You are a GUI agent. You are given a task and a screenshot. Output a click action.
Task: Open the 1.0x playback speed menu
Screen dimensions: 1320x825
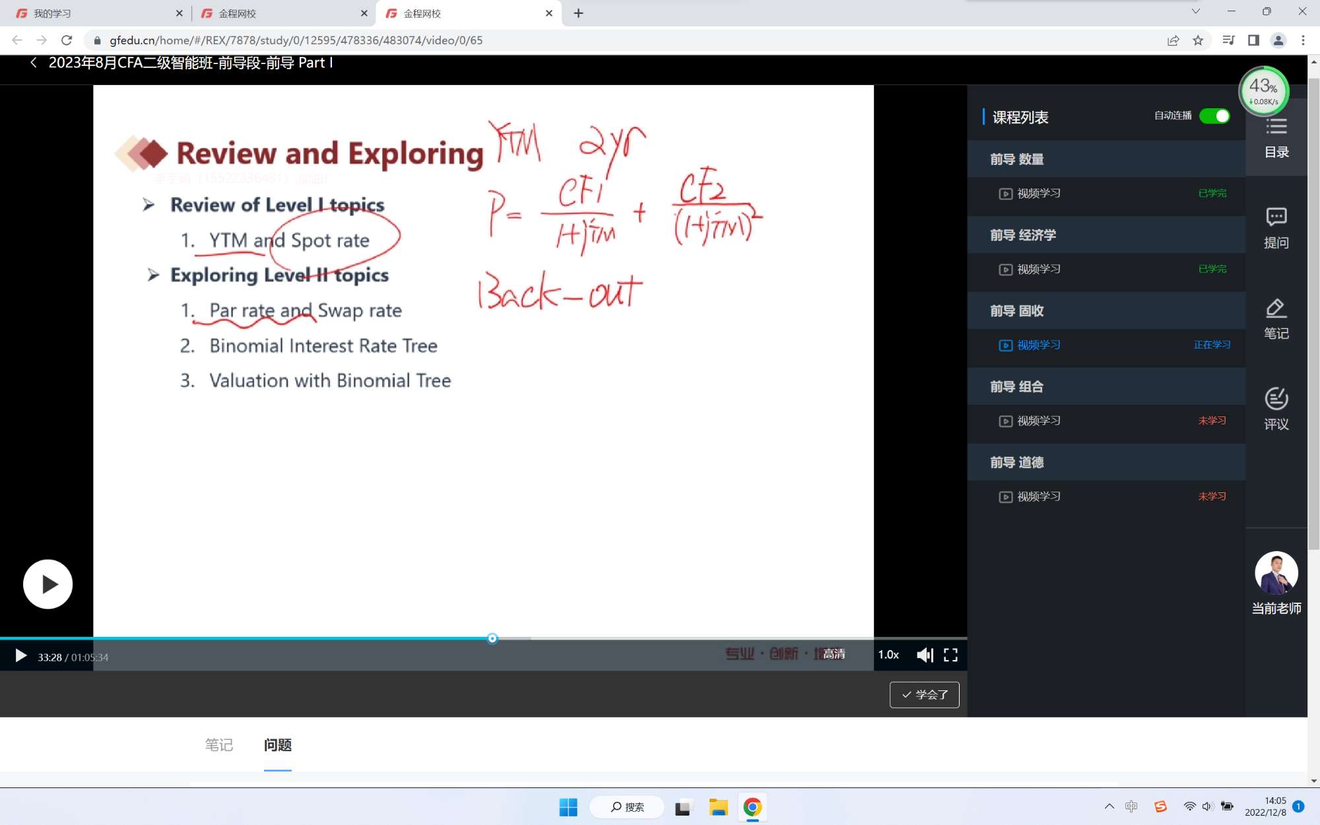[x=888, y=655]
